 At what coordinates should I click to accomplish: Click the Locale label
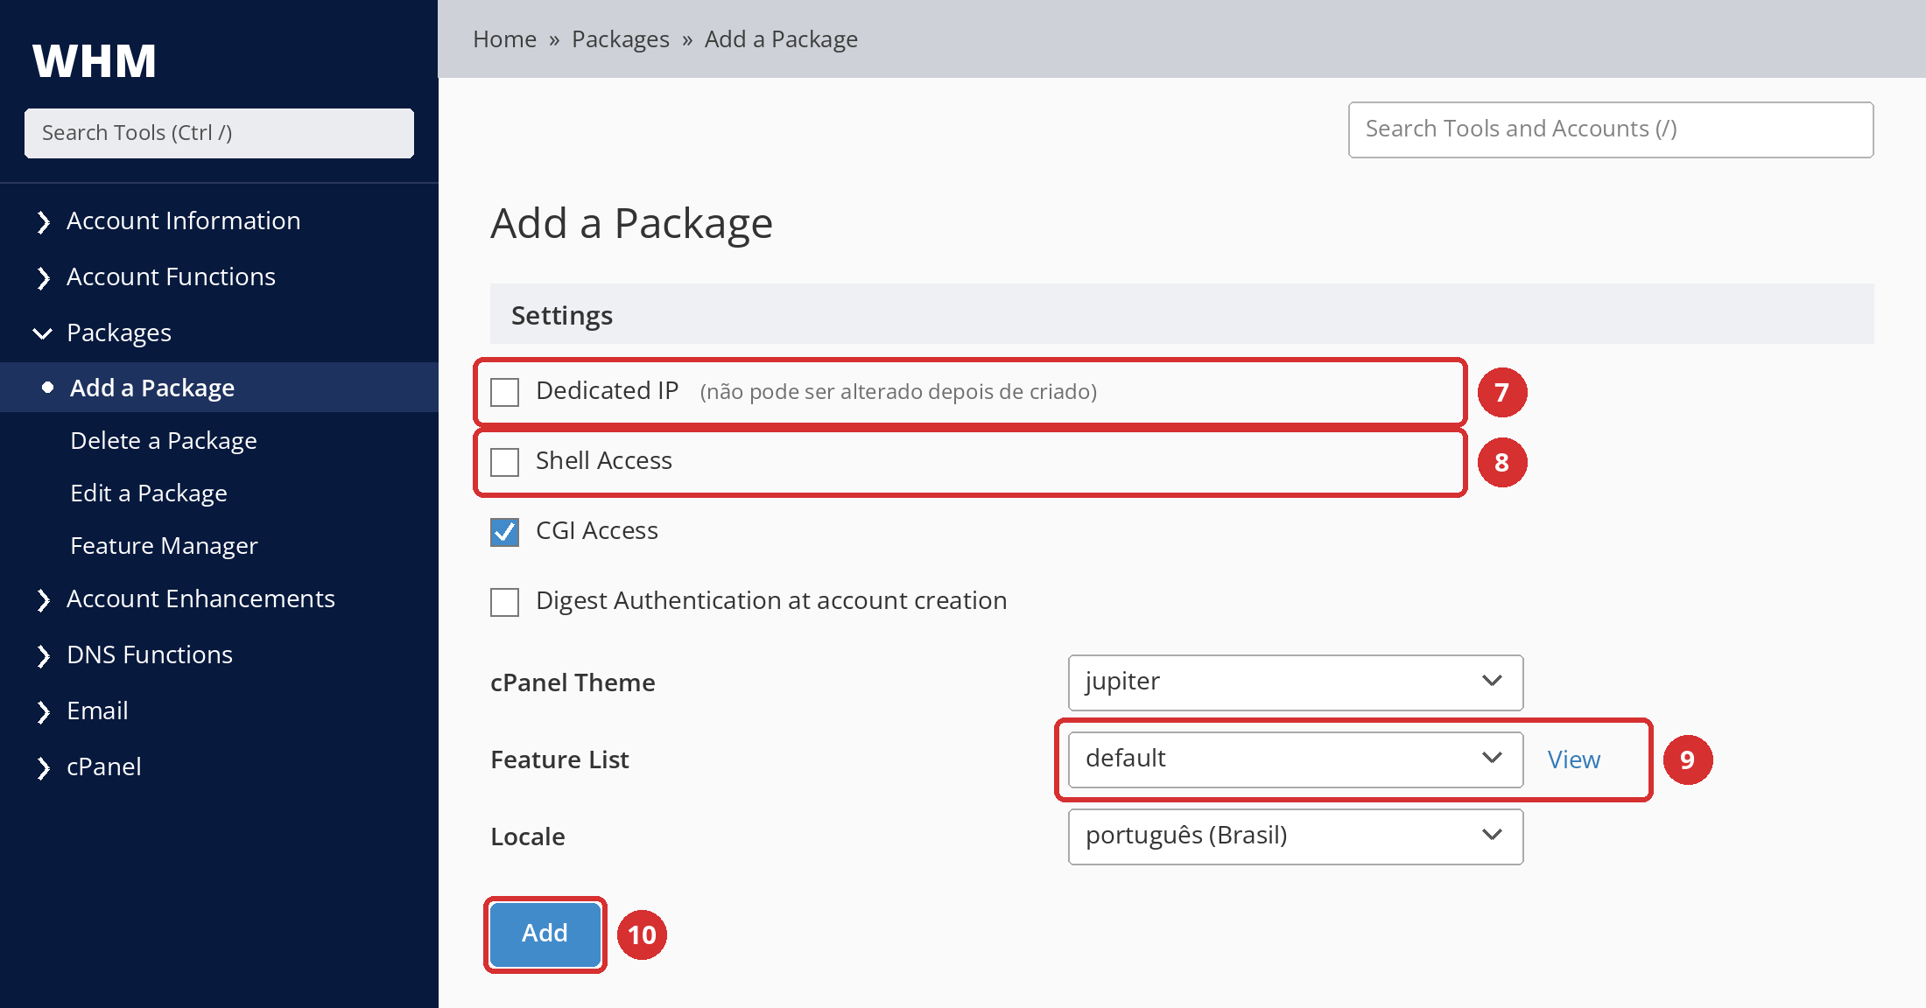point(528,836)
